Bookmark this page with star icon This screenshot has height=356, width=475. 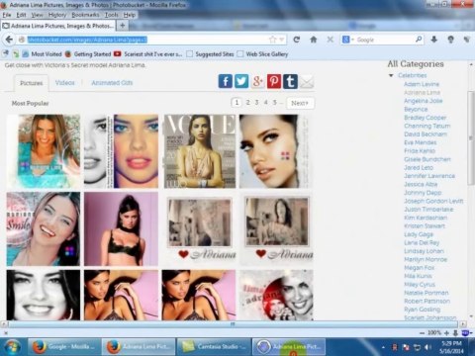point(272,40)
